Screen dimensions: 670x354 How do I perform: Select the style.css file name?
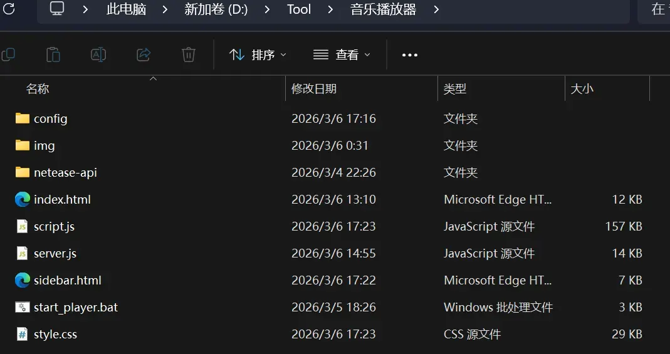pos(56,335)
